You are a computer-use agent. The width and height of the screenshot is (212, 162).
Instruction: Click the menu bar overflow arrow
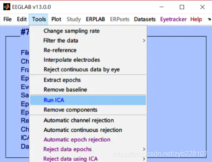(209, 19)
